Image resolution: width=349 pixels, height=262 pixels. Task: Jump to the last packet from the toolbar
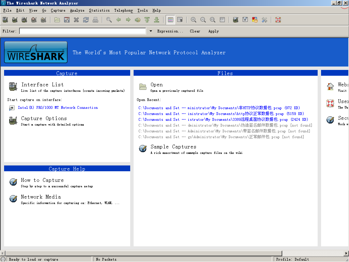tap(157, 20)
